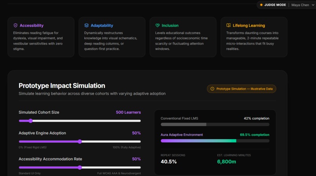
Task: Click the Adaptability card description text
Action: point(111,41)
